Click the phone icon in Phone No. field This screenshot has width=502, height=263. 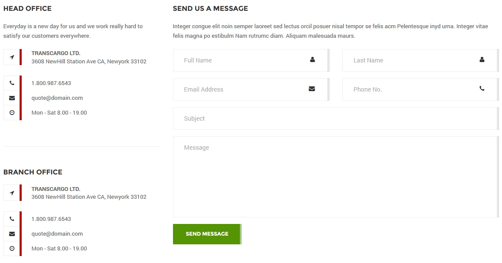[x=482, y=89]
